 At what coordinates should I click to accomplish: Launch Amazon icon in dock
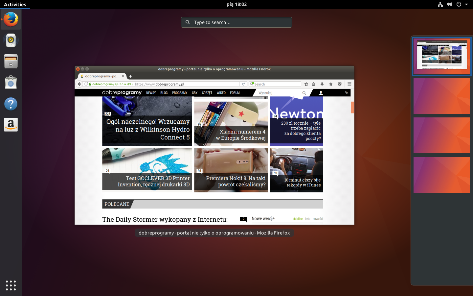coord(11,125)
